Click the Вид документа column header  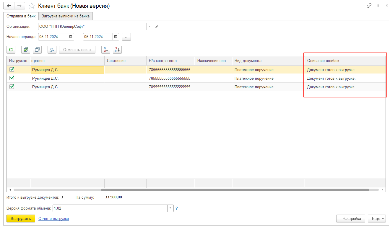pos(268,61)
